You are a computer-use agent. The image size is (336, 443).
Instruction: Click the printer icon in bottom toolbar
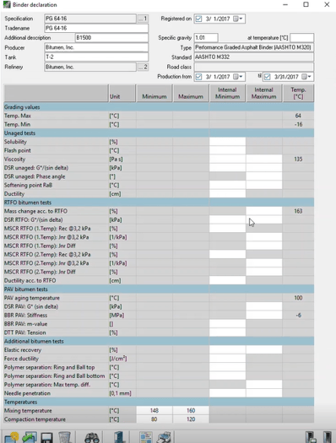165,437
